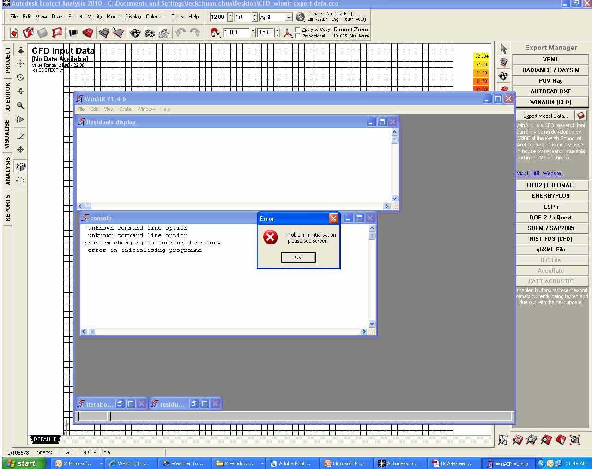
Task: Open the Modify menu
Action: click(94, 17)
